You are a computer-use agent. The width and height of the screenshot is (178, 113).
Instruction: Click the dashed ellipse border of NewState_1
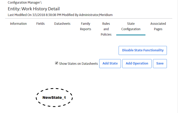(54, 89)
